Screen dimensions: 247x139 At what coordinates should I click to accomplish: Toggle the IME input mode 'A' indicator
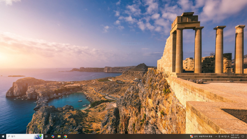228,136
